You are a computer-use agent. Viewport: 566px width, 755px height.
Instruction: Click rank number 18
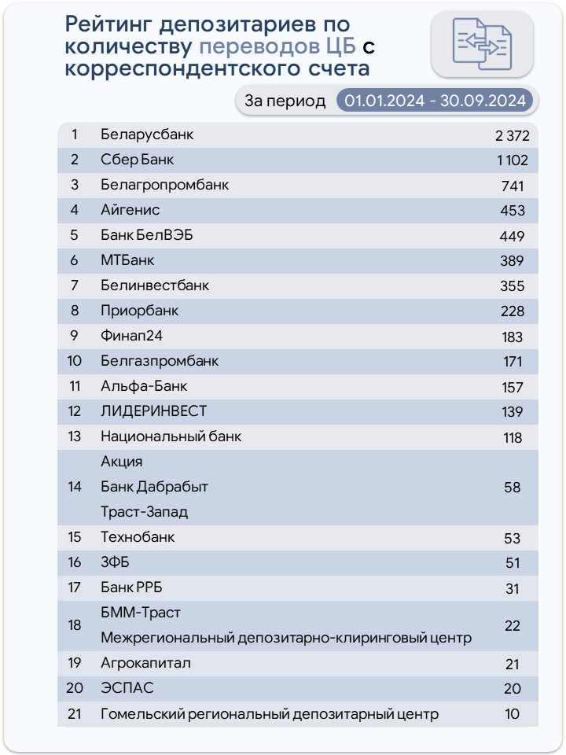tap(75, 625)
